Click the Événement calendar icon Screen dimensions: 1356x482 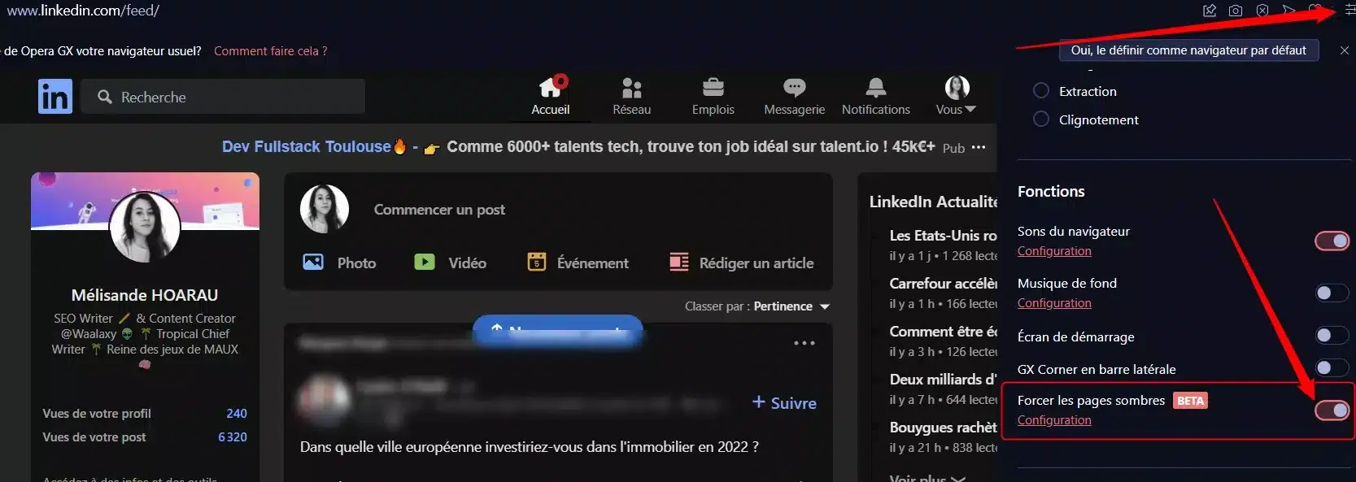(537, 262)
